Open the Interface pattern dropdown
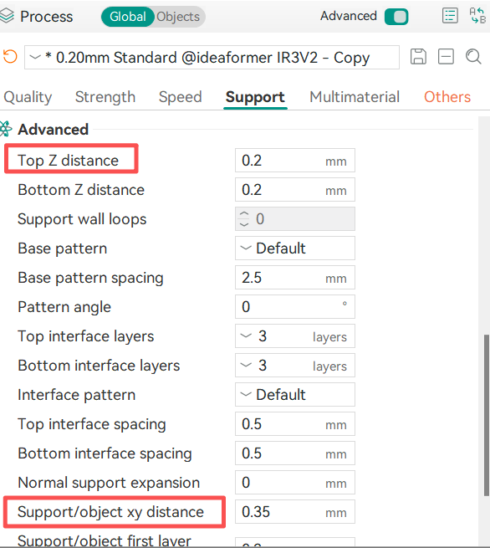This screenshot has width=490, height=548. coord(295,395)
